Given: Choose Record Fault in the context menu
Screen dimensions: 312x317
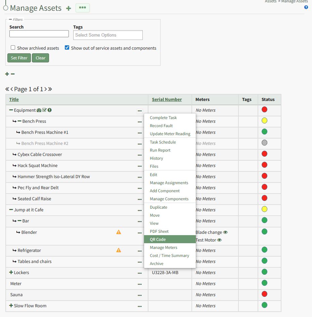Looking at the screenshot, I should tap(161, 126).
